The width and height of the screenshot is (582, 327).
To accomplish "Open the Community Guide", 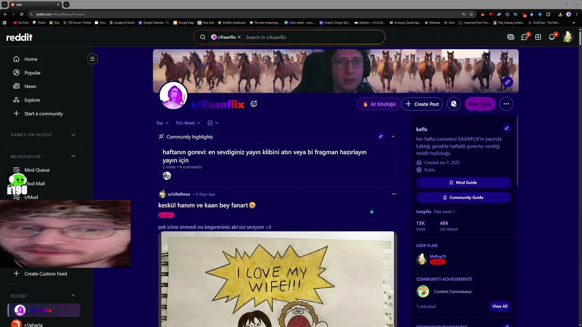I will pos(463,198).
